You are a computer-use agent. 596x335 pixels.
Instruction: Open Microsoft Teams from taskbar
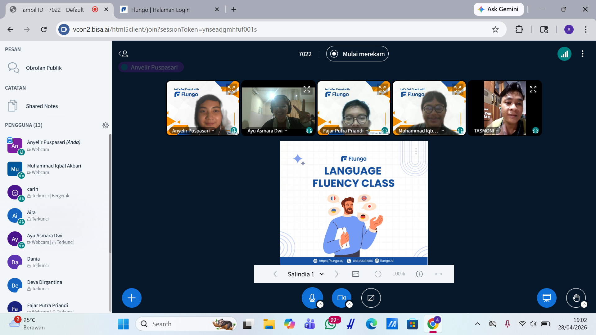(309, 324)
